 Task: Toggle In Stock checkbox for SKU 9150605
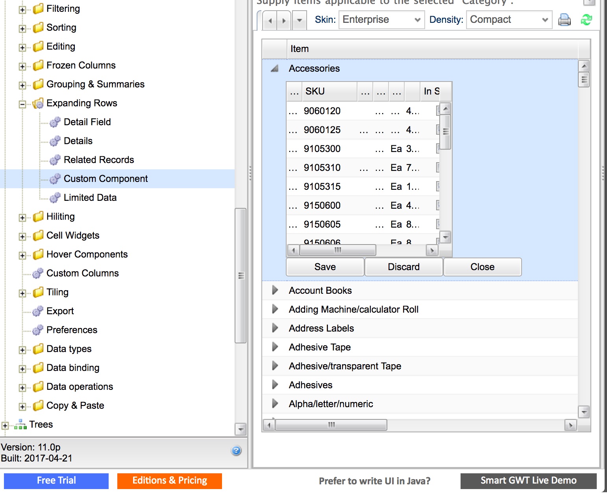point(438,224)
